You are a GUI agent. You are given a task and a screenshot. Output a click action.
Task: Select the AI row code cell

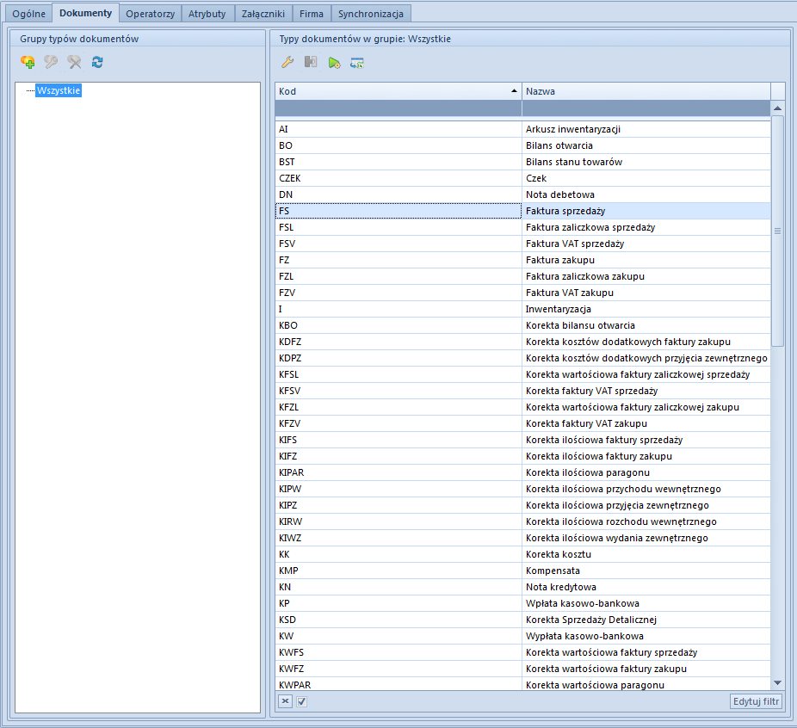point(398,129)
